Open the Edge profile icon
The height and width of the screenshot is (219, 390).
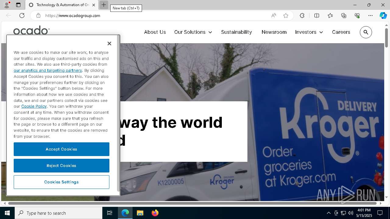[x=7, y=5]
